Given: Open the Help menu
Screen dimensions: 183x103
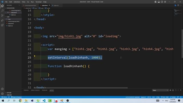Looking at the screenshot, I should pyautogui.click(x=45, y=2).
